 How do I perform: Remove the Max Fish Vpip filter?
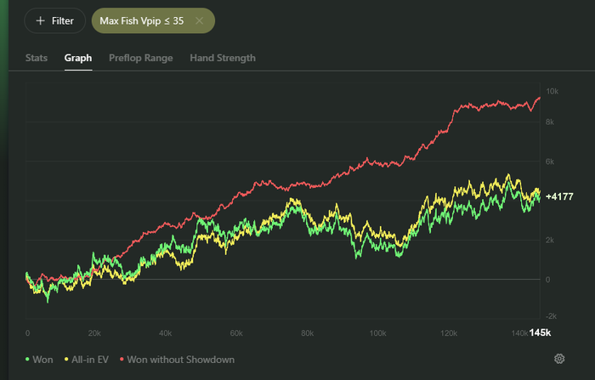(x=199, y=21)
